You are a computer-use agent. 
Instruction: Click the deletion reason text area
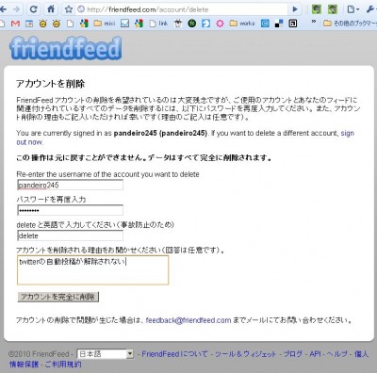(92, 270)
